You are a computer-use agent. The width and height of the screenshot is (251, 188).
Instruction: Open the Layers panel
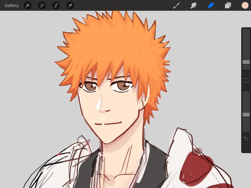(228, 6)
